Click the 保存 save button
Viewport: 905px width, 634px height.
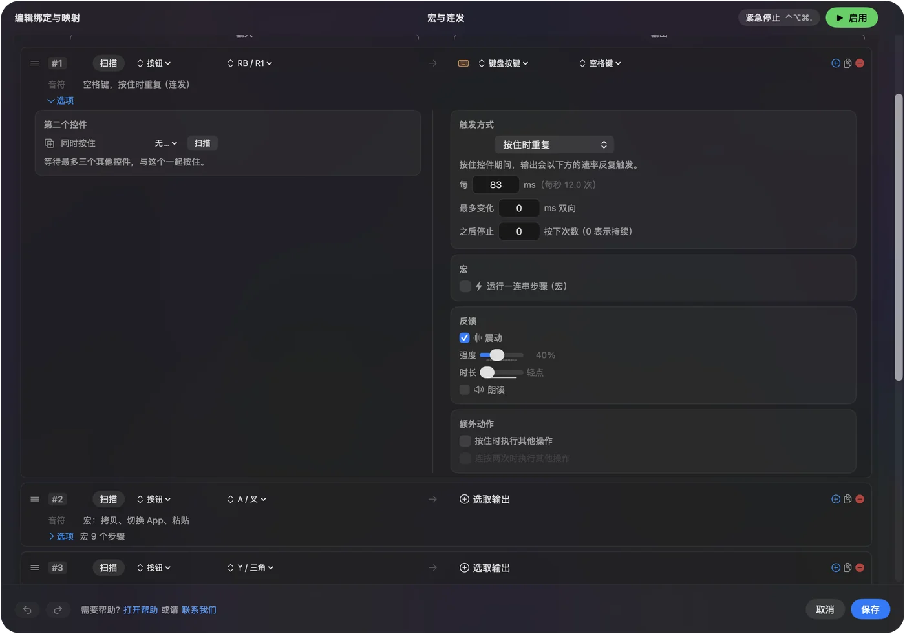point(870,609)
